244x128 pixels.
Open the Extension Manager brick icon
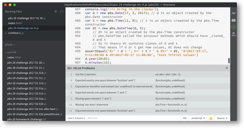[234, 20]
